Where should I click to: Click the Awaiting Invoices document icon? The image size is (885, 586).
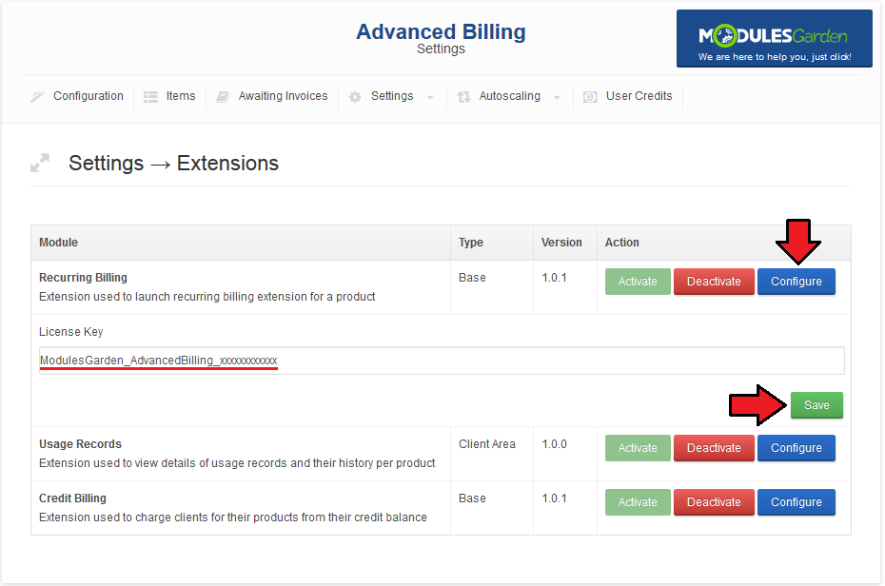223,97
